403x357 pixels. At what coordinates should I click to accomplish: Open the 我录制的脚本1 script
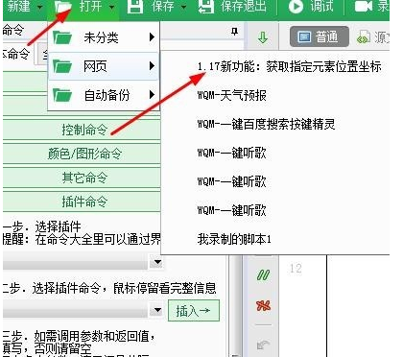tap(234, 239)
